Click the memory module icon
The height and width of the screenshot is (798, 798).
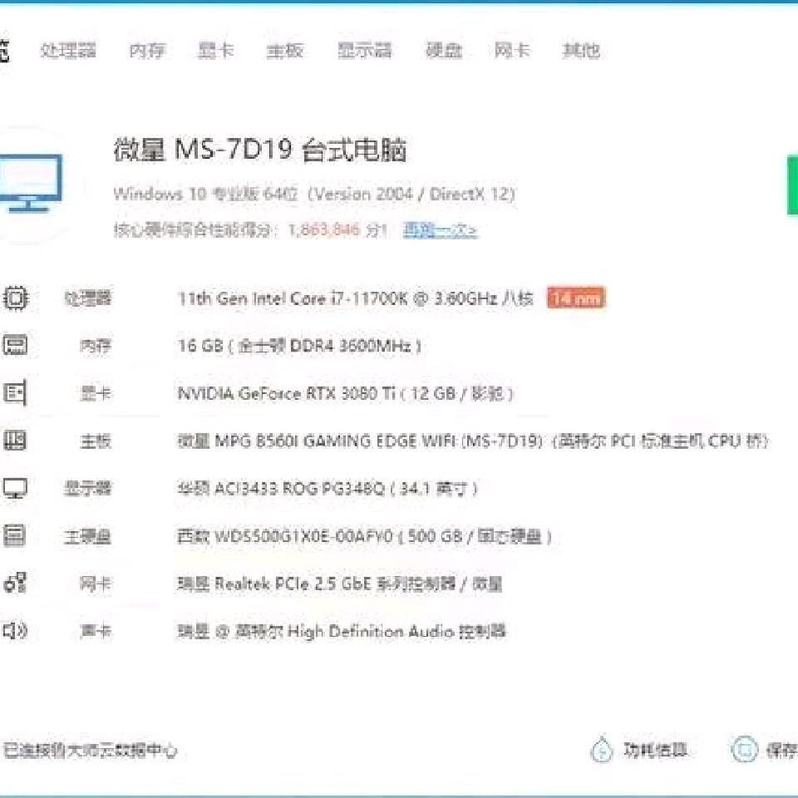(15, 346)
